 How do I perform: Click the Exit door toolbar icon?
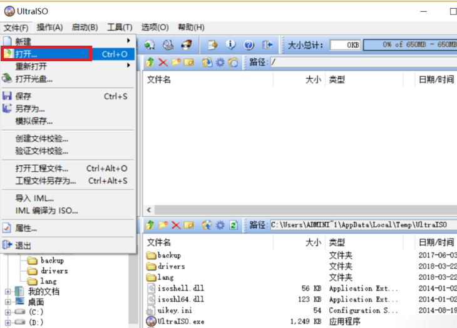(x=267, y=45)
